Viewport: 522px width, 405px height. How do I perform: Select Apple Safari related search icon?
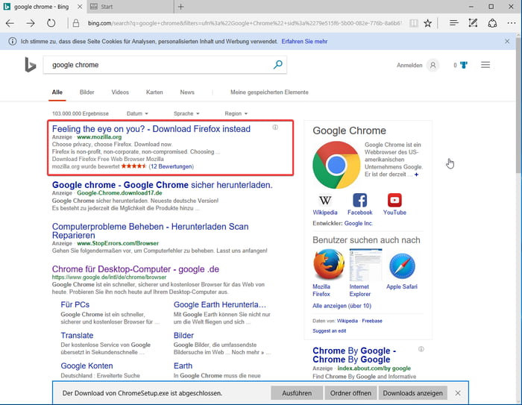(402, 266)
